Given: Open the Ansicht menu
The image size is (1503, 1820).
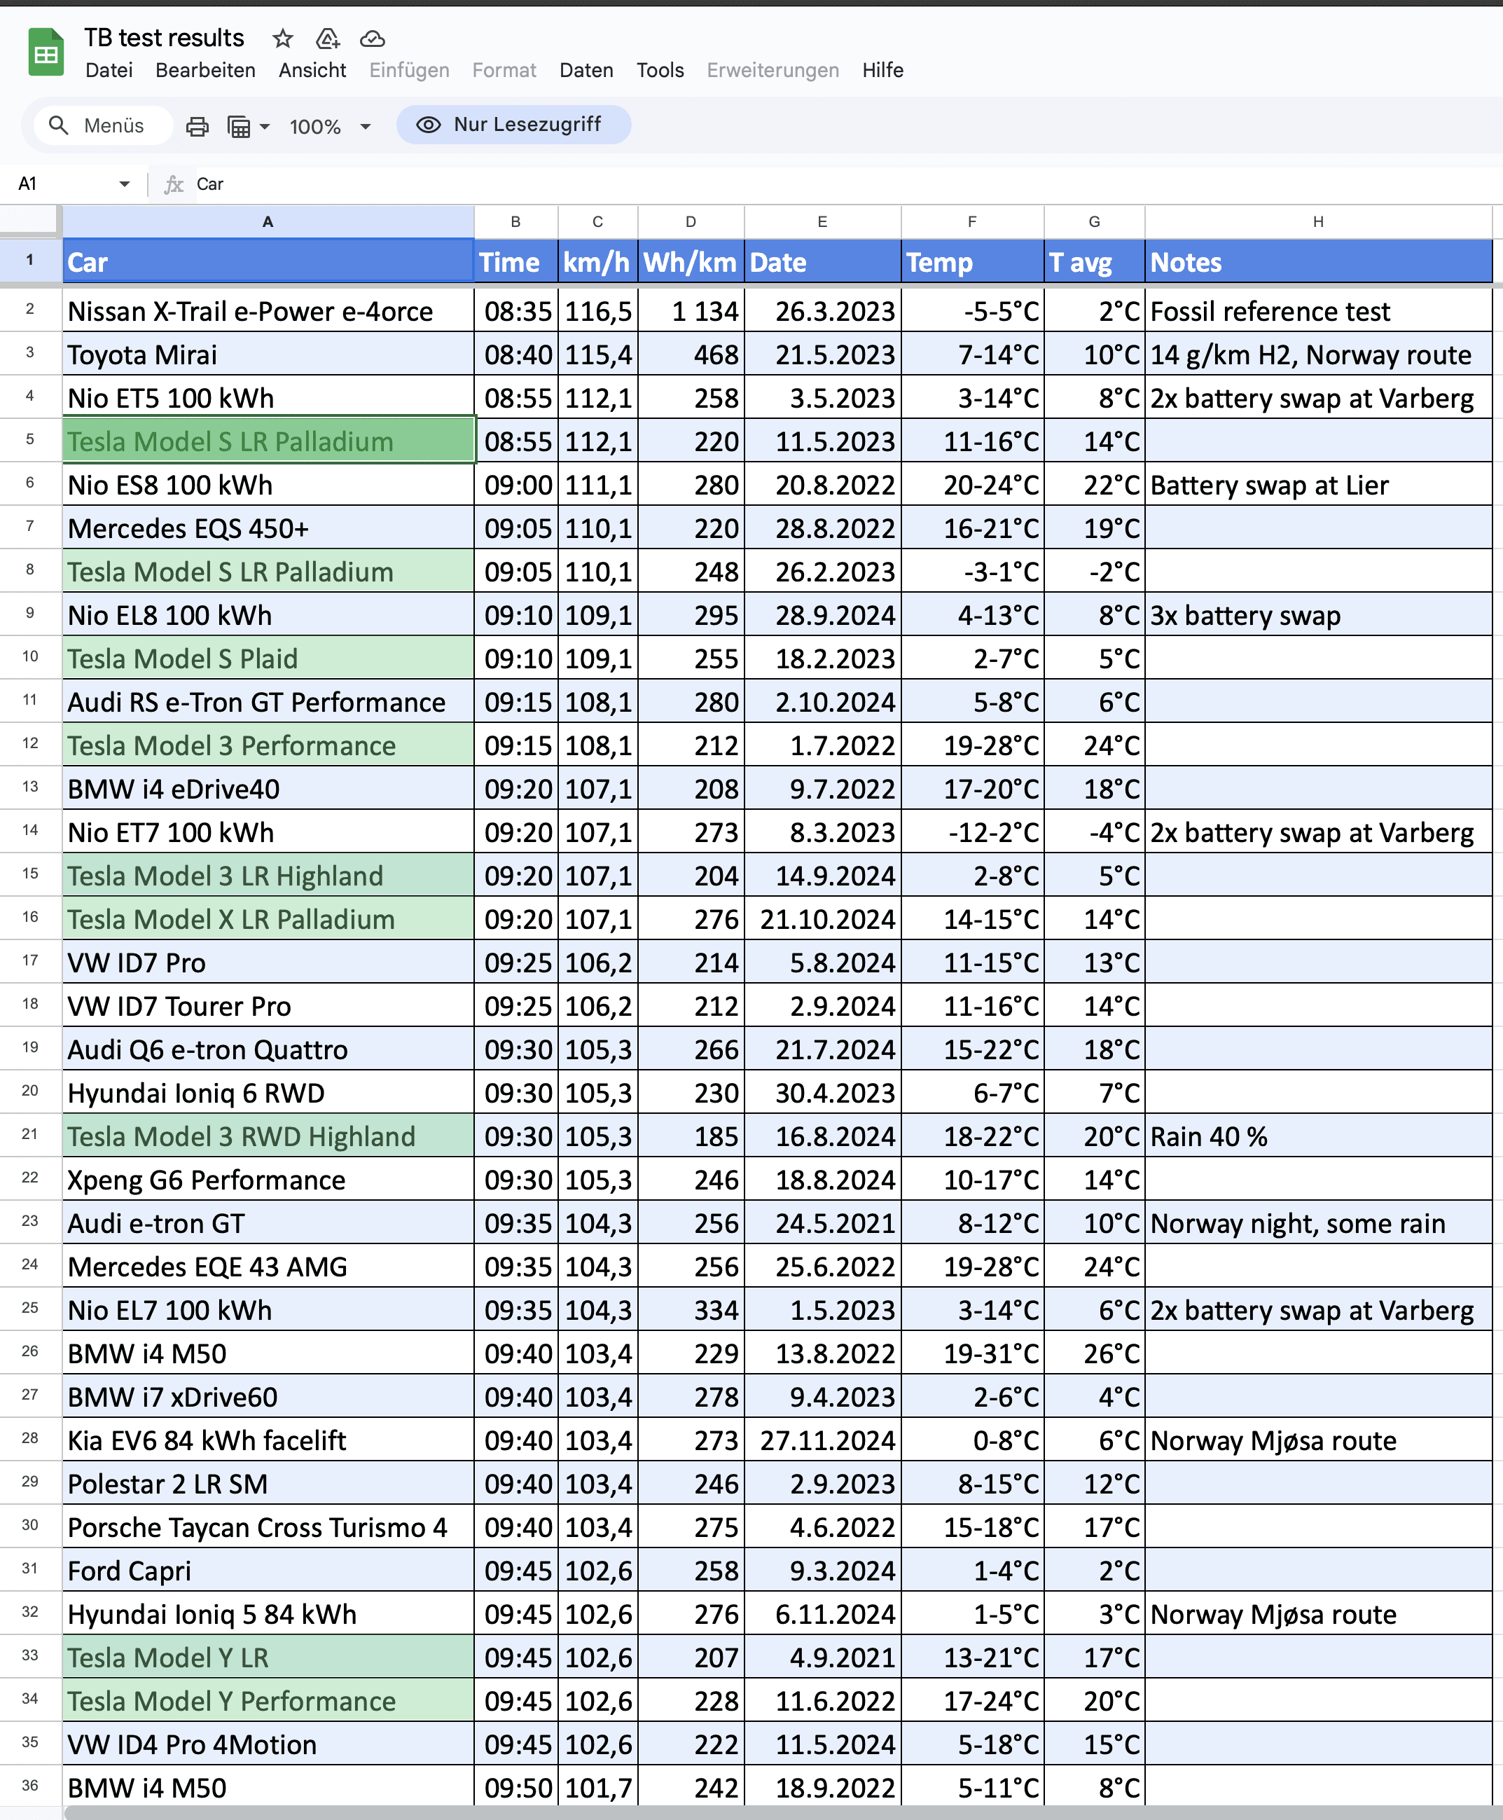Looking at the screenshot, I should click(x=312, y=70).
